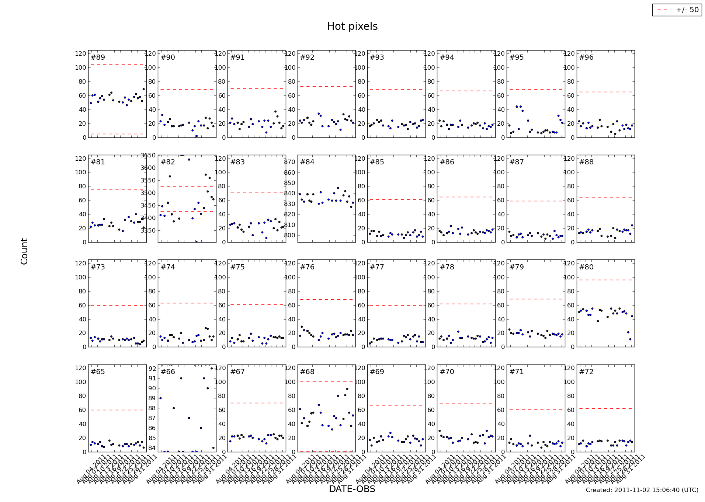The image size is (705, 502).
Task: Click the #96 subplot label
Action: tap(586, 57)
